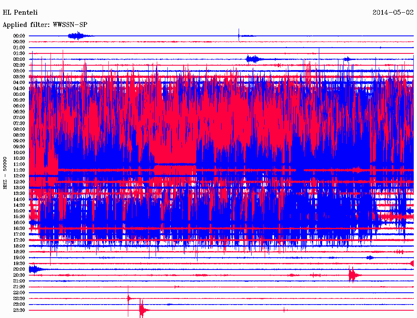Click the blue event at start of 20:00 trace

click(x=36, y=269)
